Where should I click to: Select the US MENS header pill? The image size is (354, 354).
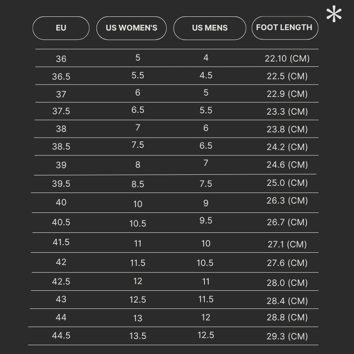[x=210, y=28]
